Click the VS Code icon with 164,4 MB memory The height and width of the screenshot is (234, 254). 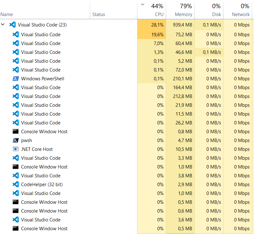point(16,88)
